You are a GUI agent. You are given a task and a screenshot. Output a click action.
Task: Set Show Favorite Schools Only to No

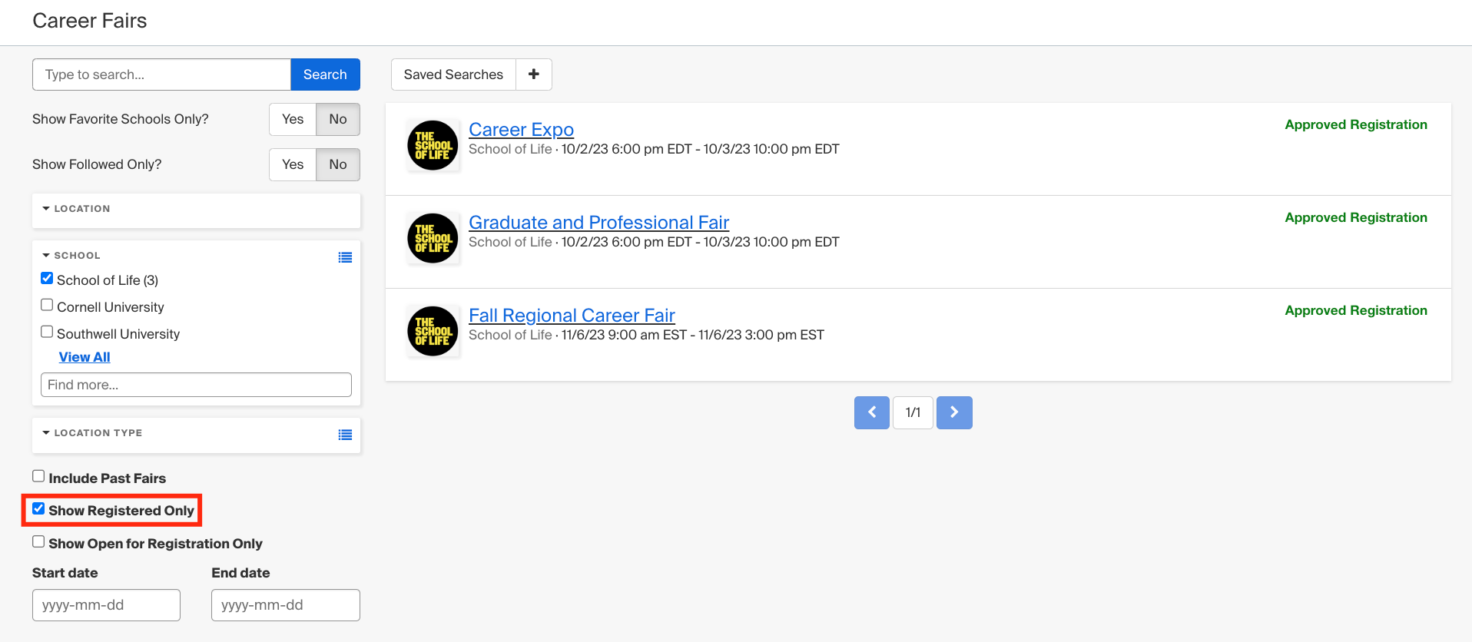(338, 119)
